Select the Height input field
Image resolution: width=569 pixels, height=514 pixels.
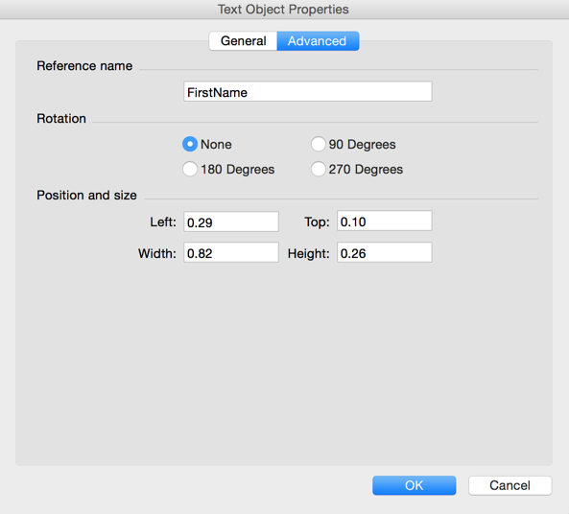(x=385, y=252)
